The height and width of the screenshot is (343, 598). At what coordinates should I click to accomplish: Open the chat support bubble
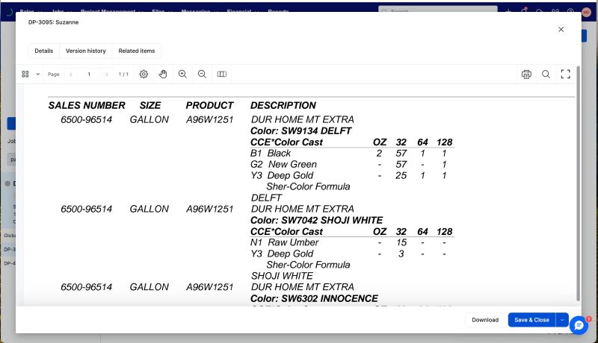pyautogui.click(x=579, y=326)
